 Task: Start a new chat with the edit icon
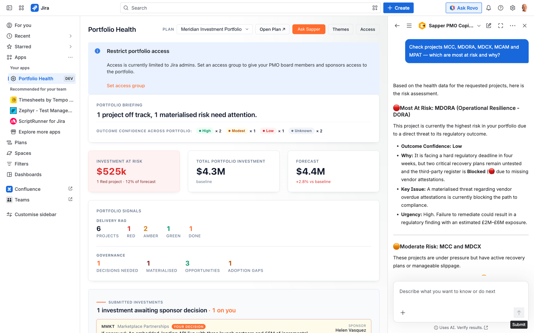click(489, 26)
